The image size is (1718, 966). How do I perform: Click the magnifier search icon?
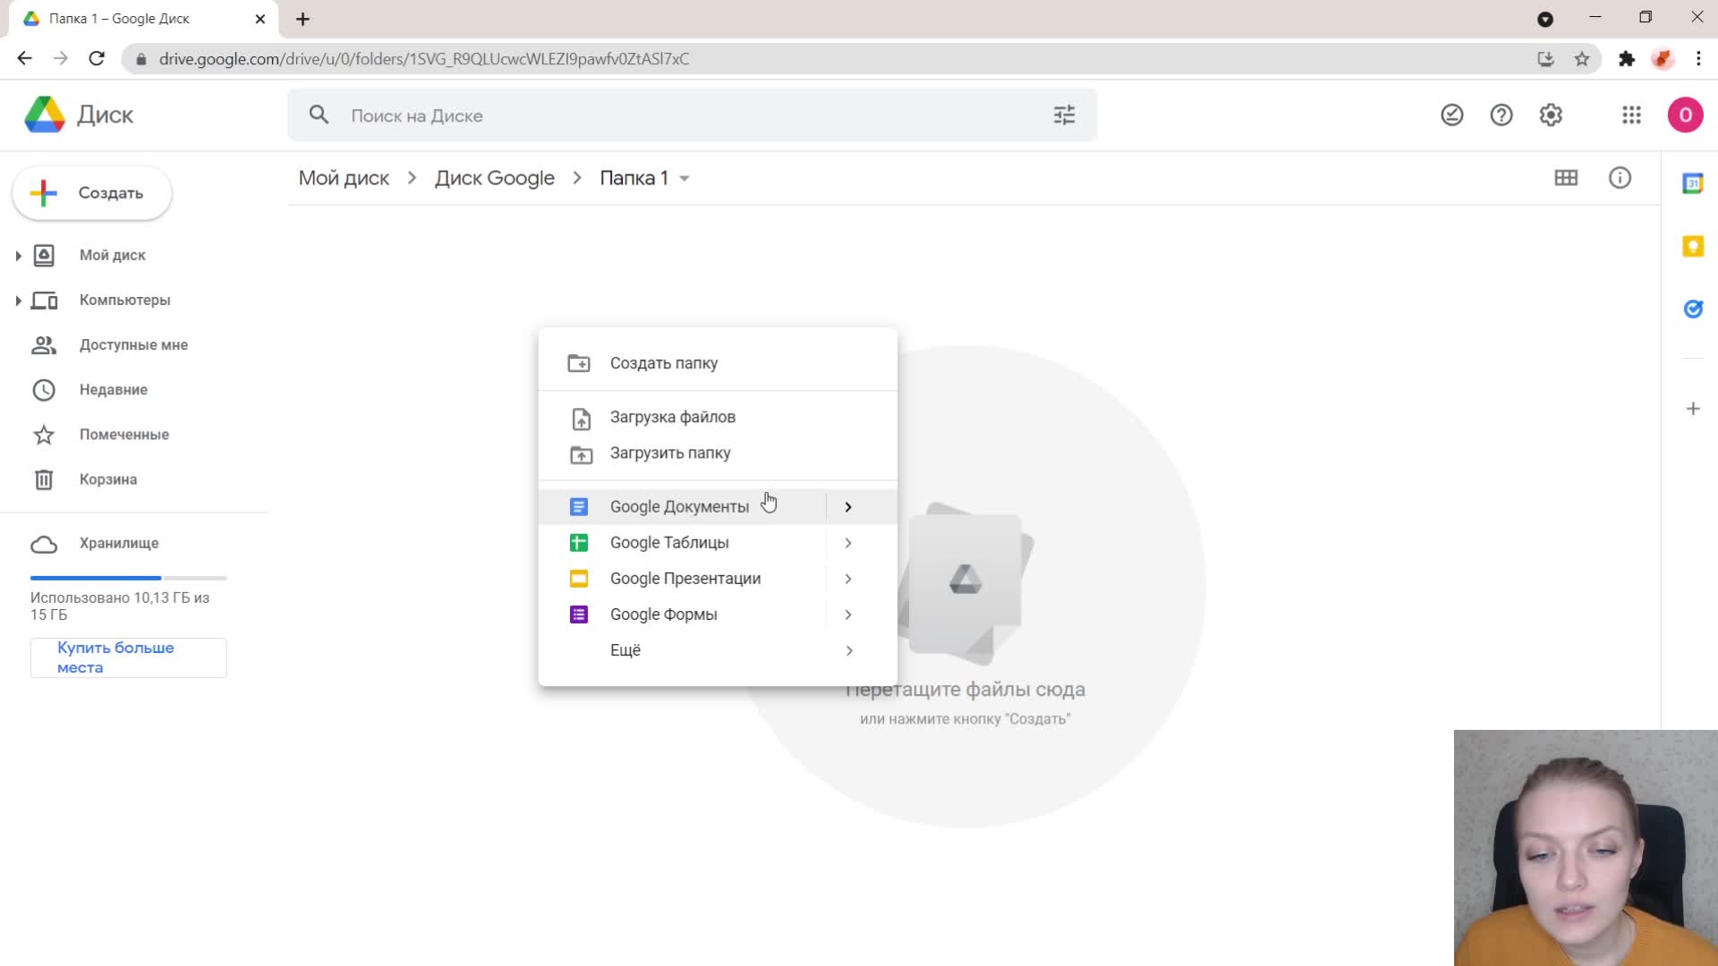[319, 115]
